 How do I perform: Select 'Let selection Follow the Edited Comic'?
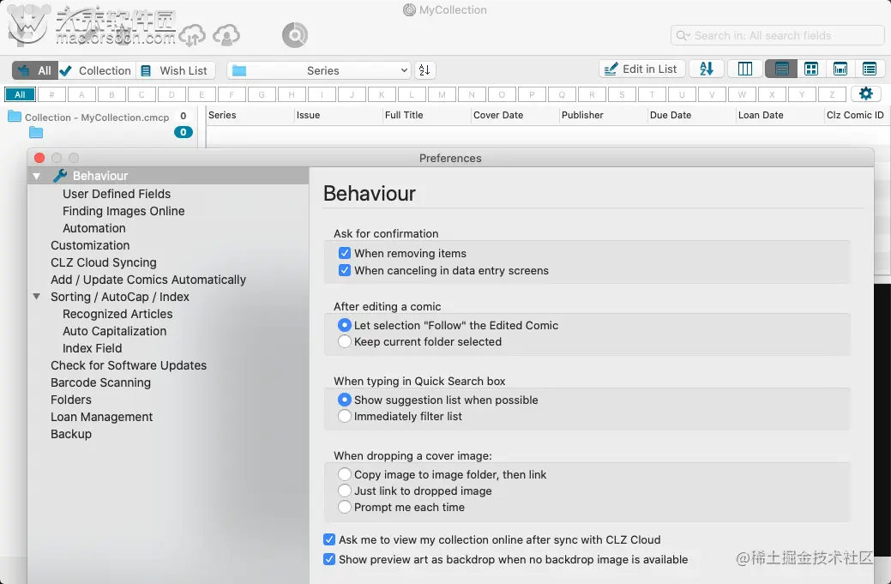click(345, 325)
